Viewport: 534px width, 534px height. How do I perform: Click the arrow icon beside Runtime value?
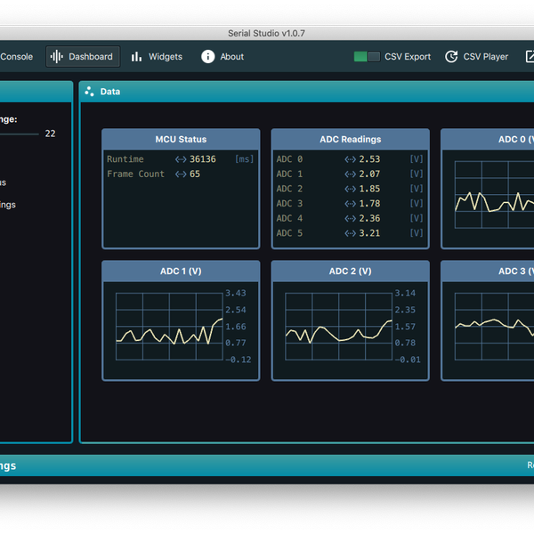point(181,159)
